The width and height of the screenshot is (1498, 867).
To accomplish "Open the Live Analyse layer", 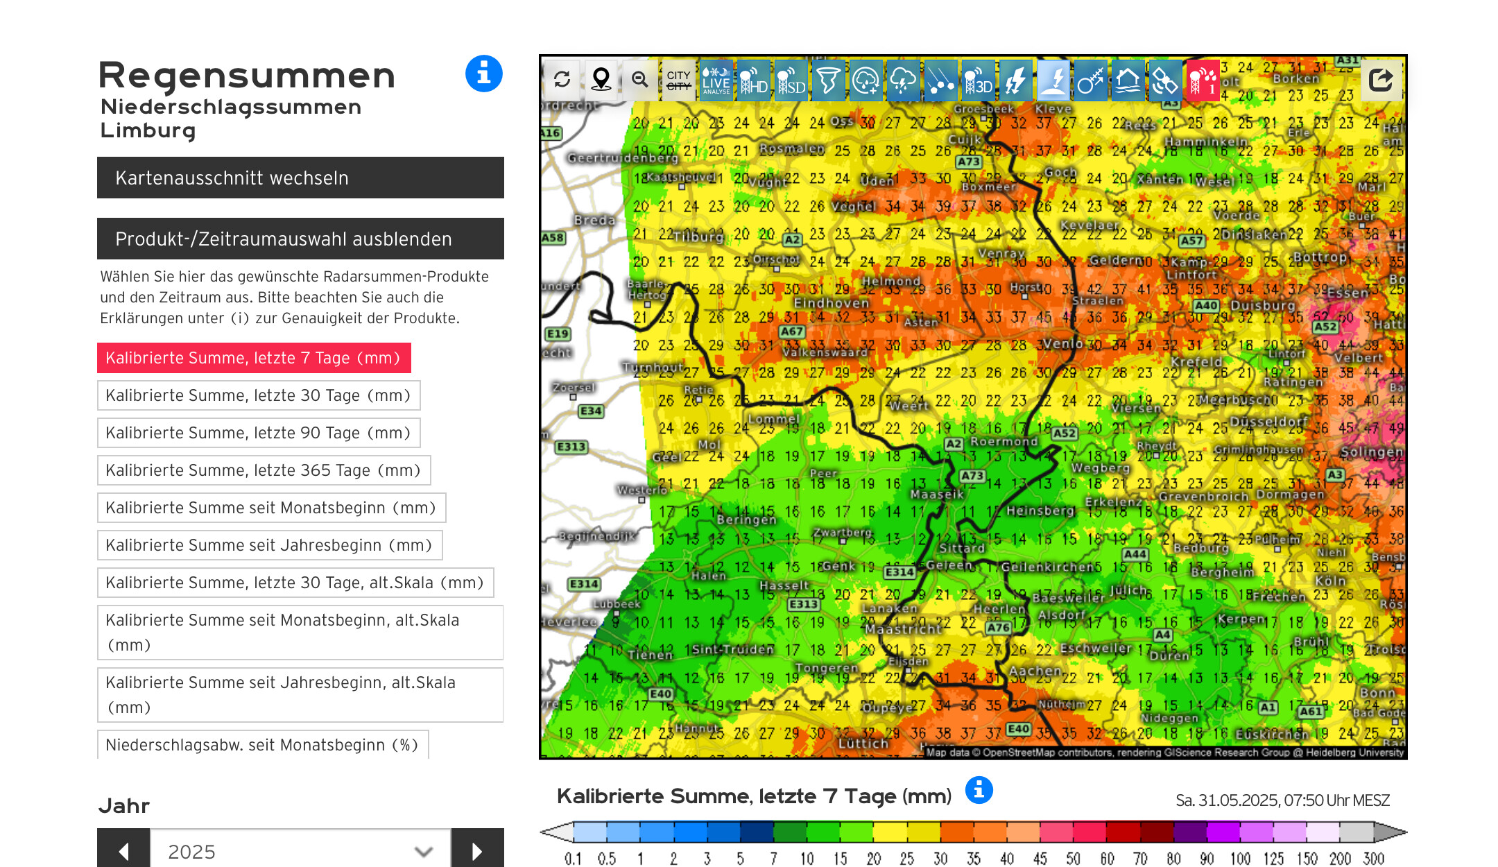I will click(716, 80).
